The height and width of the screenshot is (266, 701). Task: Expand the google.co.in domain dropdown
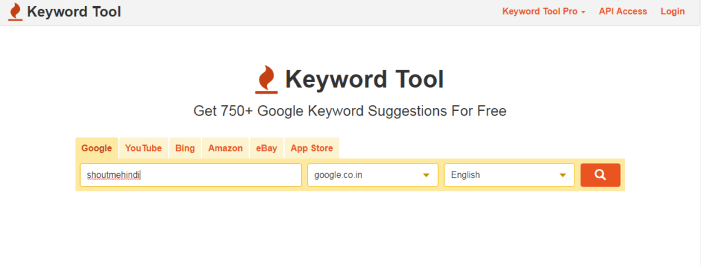[x=373, y=175]
